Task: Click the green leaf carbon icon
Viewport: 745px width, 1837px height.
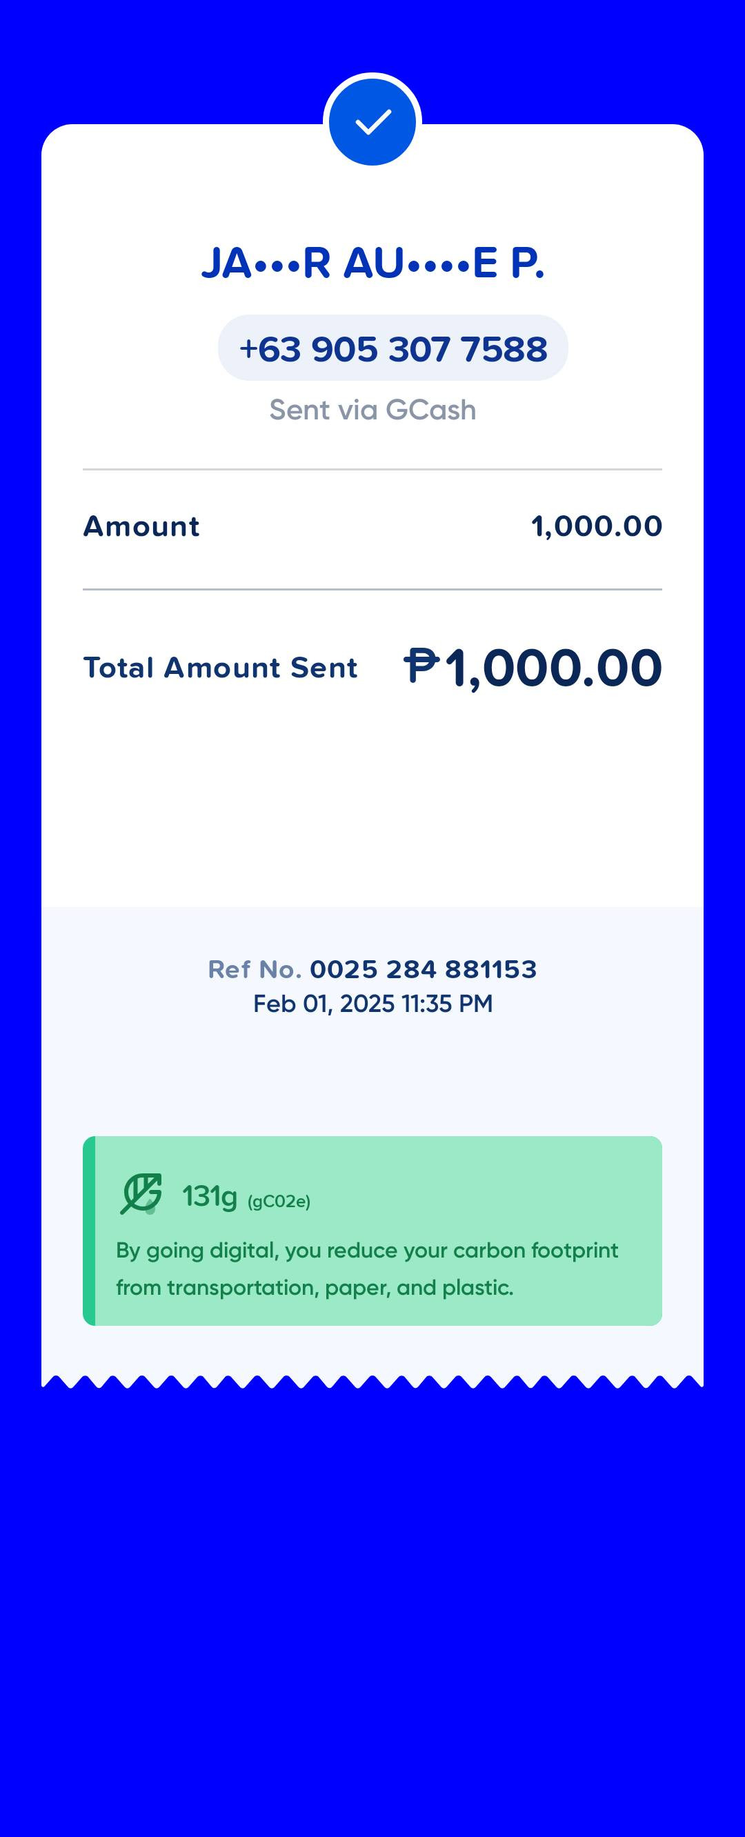Action: 141,1193
